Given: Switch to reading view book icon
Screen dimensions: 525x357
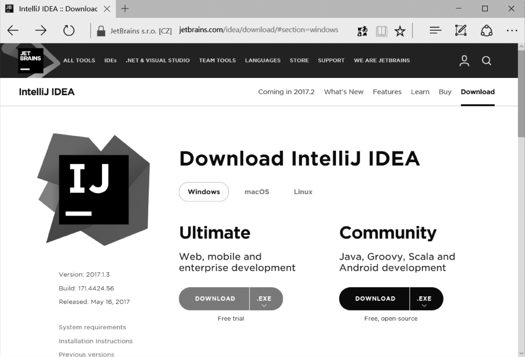Looking at the screenshot, I should [381, 31].
